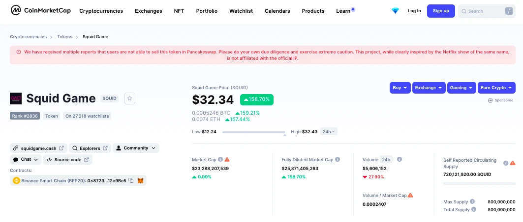Click the red alert banner icon
Image resolution: width=523 pixels, height=222 pixels.
[18, 52]
